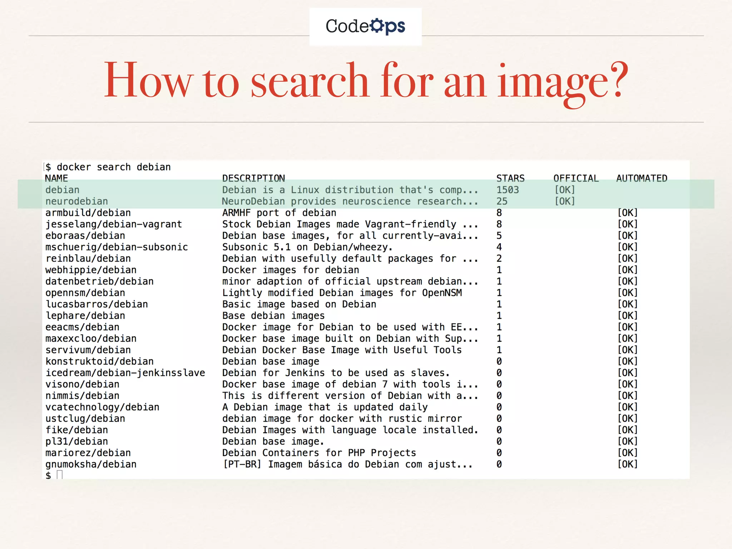The width and height of the screenshot is (732, 549).
Task: Select the 'neurodebian' image name
Action: point(76,201)
